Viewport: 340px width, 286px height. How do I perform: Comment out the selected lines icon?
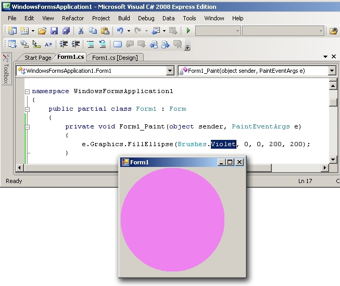pyautogui.click(x=91, y=44)
